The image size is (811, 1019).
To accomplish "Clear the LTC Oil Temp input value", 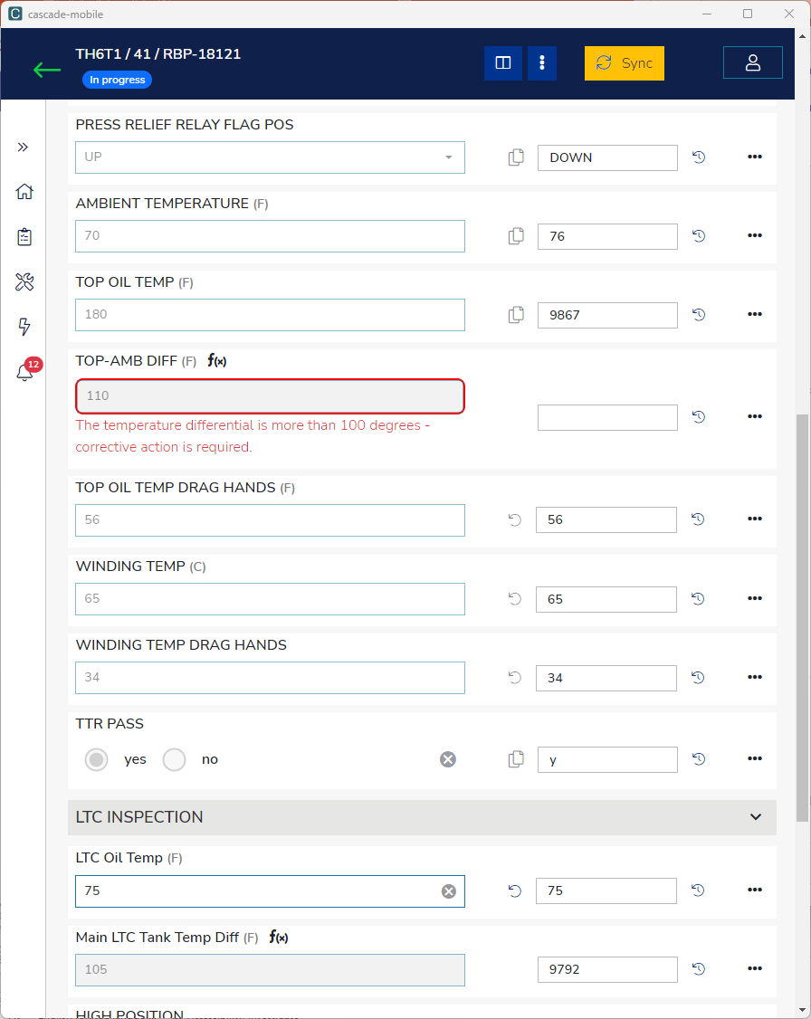I will (448, 890).
